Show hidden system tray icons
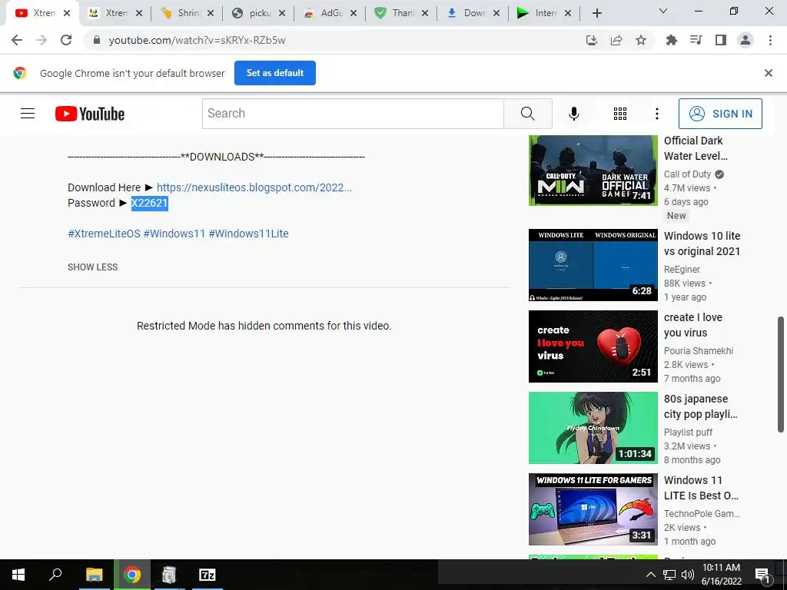Screen dimensions: 787x590 tap(650, 575)
